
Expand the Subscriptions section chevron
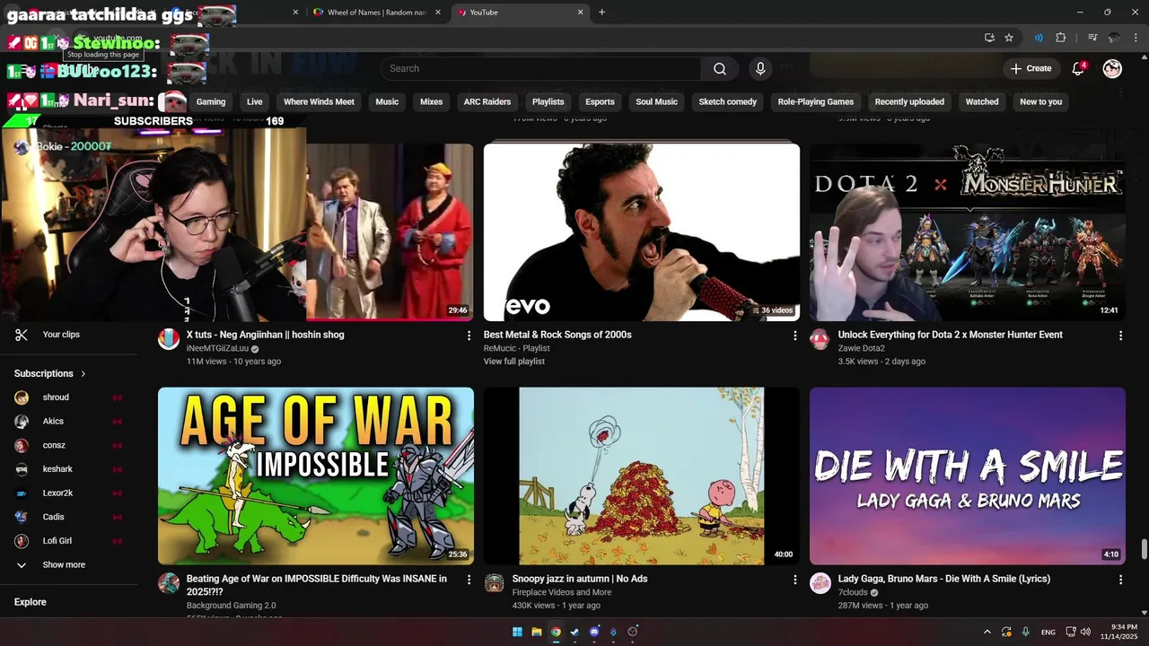point(83,373)
